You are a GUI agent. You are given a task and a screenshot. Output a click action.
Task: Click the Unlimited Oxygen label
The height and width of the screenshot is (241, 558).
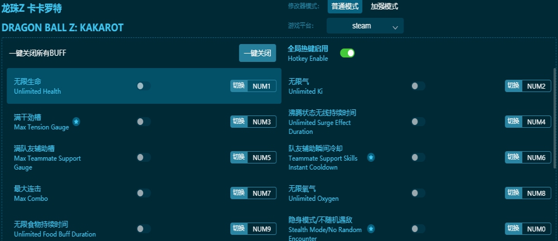[x=313, y=198]
